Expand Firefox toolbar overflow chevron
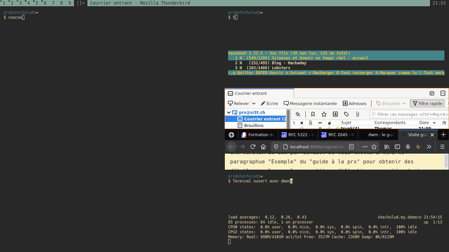Image resolution: width=449 pixels, height=252 pixels. coord(429,147)
